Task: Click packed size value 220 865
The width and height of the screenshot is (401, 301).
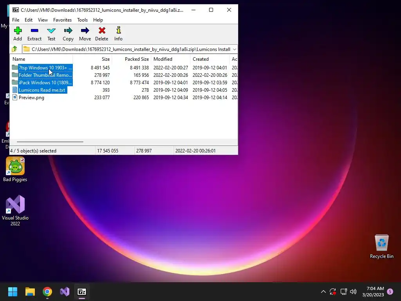Action: pos(141,98)
